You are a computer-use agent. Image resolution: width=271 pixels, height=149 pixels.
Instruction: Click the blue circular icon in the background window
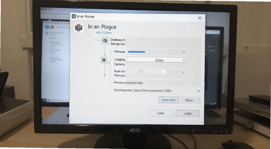(x=47, y=27)
